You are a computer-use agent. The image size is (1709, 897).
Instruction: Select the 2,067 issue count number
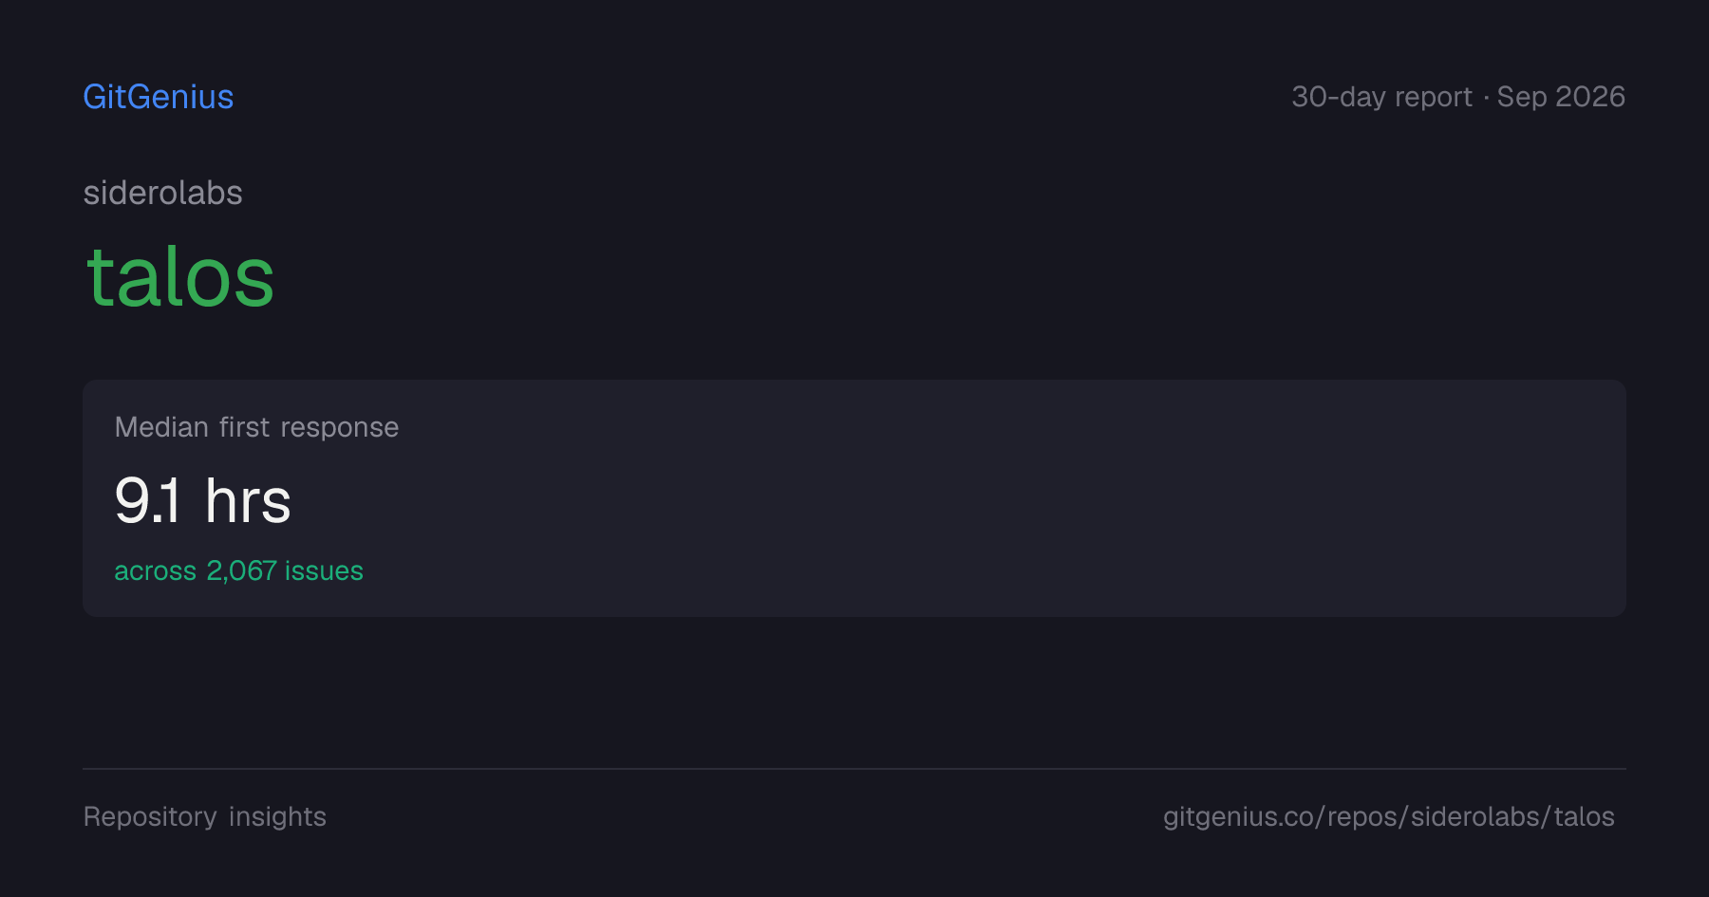point(241,570)
